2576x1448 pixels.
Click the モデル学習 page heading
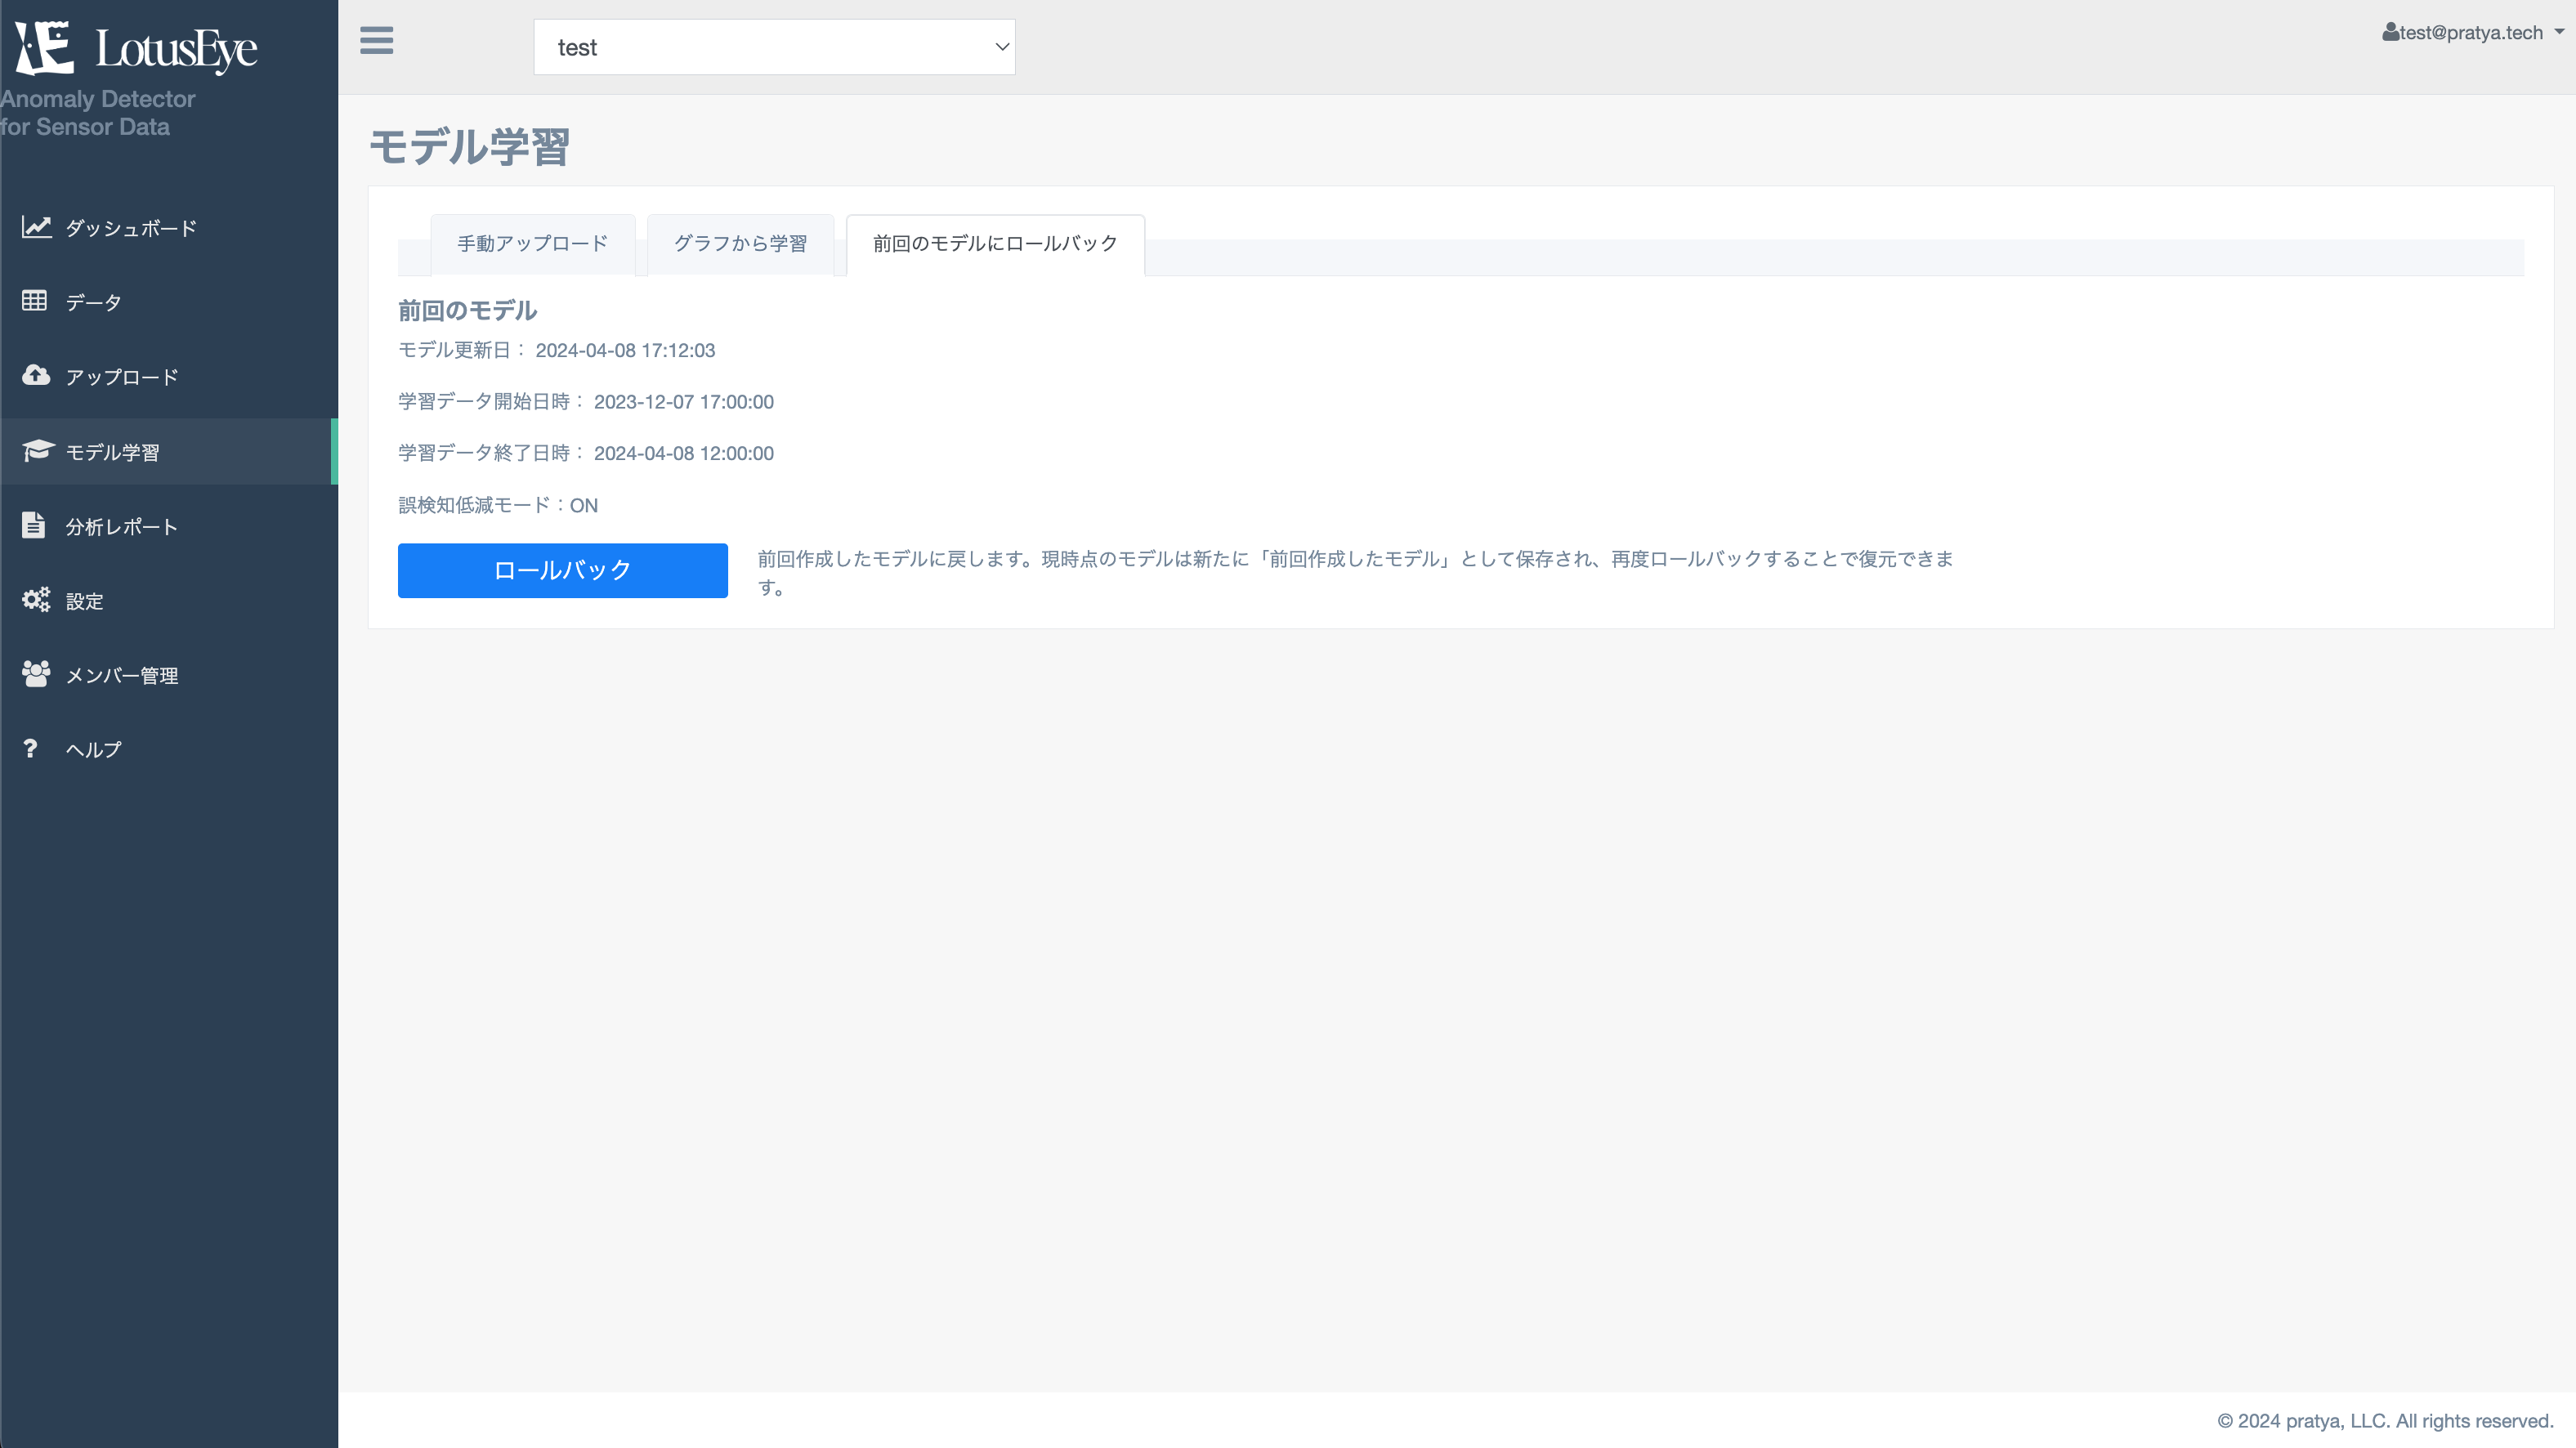469,147
